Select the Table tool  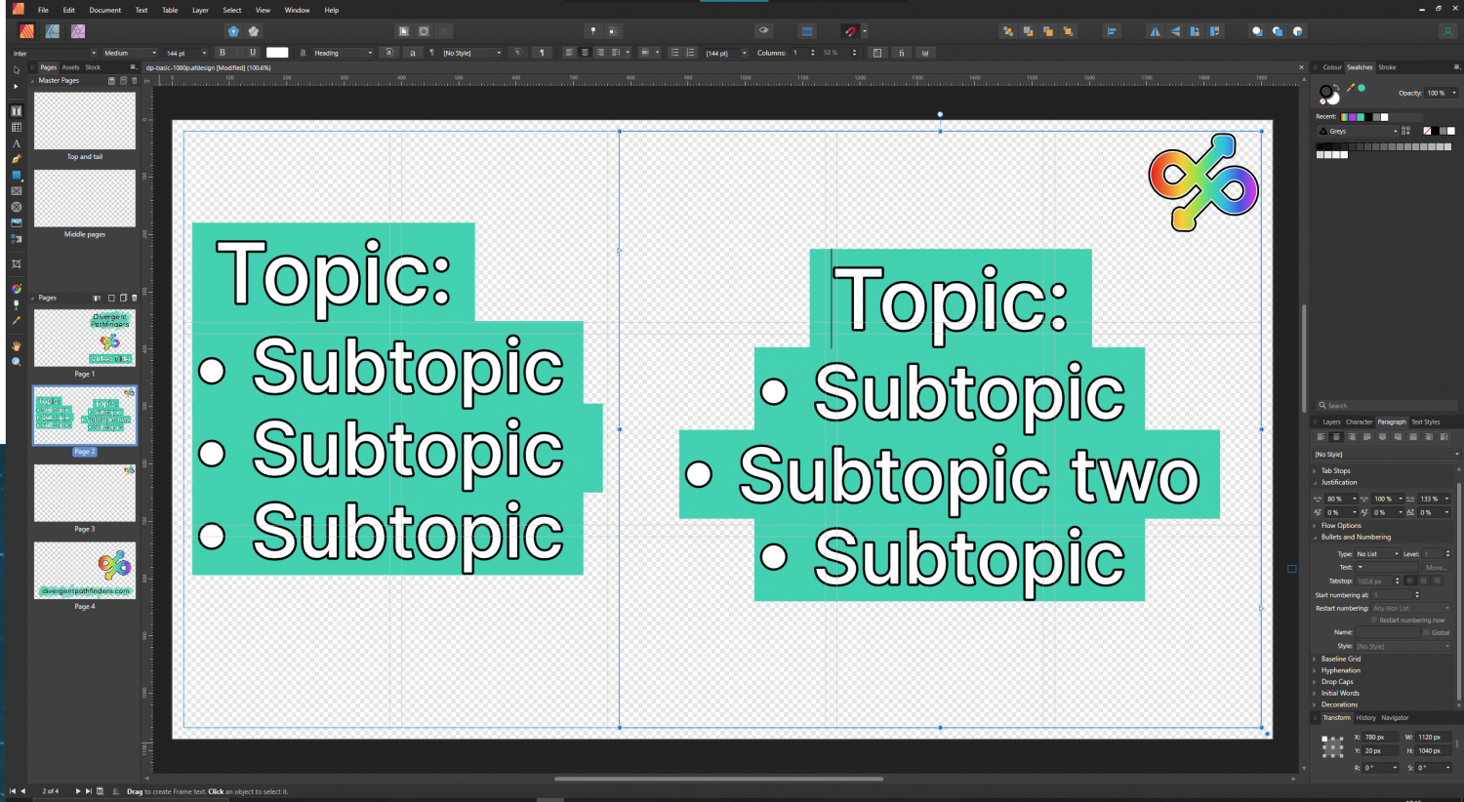[16, 127]
